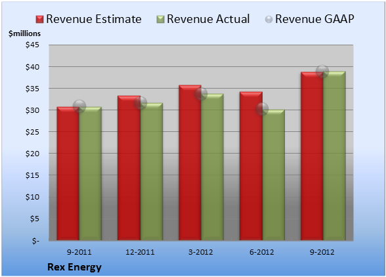
Task: Click the 9-2012 quarter label
Action: click(322, 252)
